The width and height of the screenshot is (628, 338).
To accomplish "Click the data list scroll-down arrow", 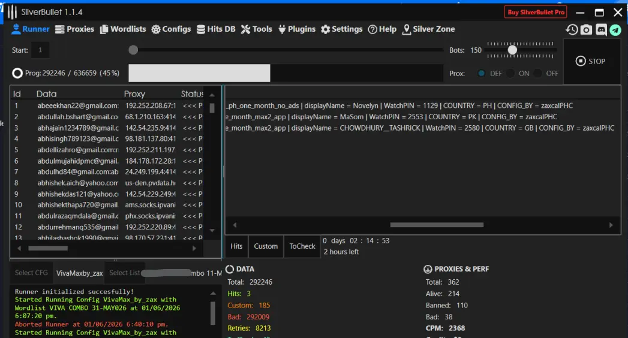I will [x=212, y=230].
